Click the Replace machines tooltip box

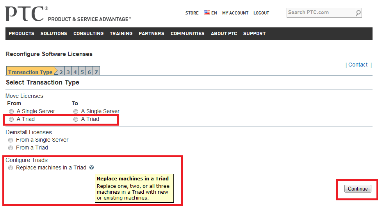point(134,188)
